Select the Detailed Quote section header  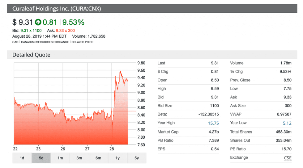pyautogui.click(x=31, y=55)
